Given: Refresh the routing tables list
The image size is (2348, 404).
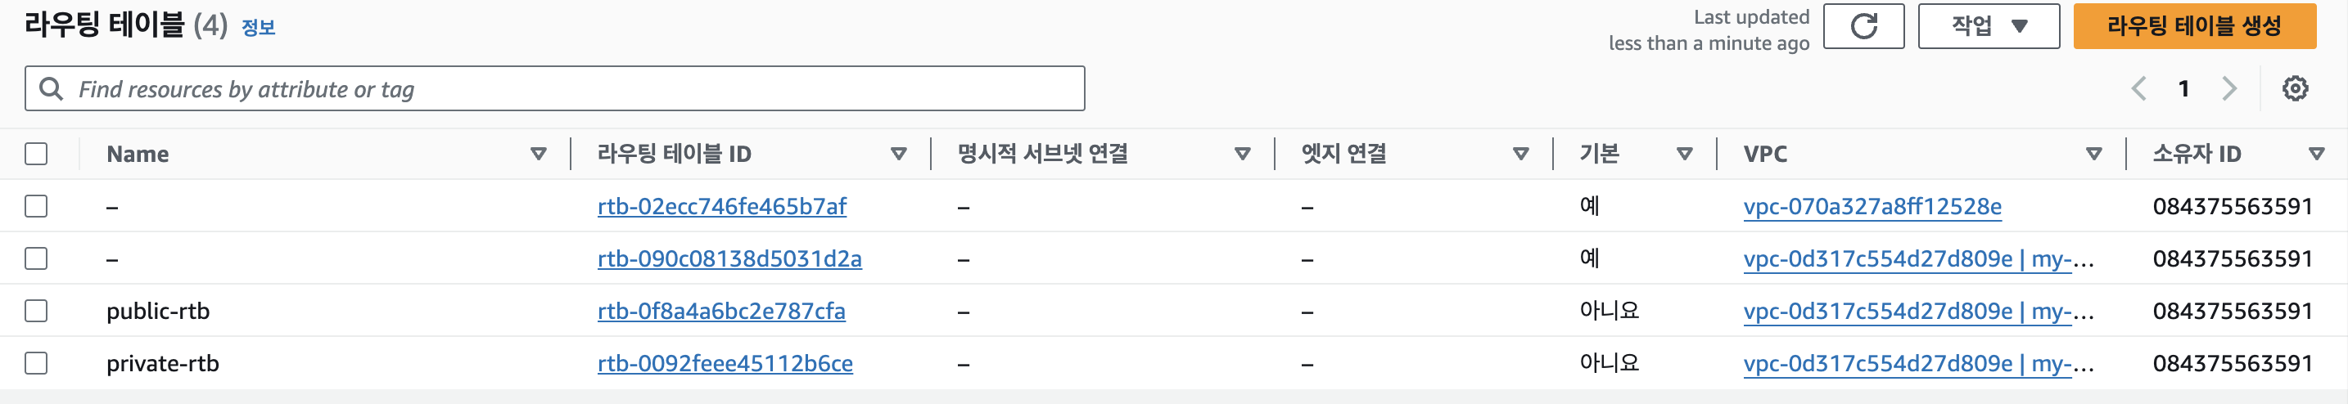Looking at the screenshot, I should (x=1863, y=25).
